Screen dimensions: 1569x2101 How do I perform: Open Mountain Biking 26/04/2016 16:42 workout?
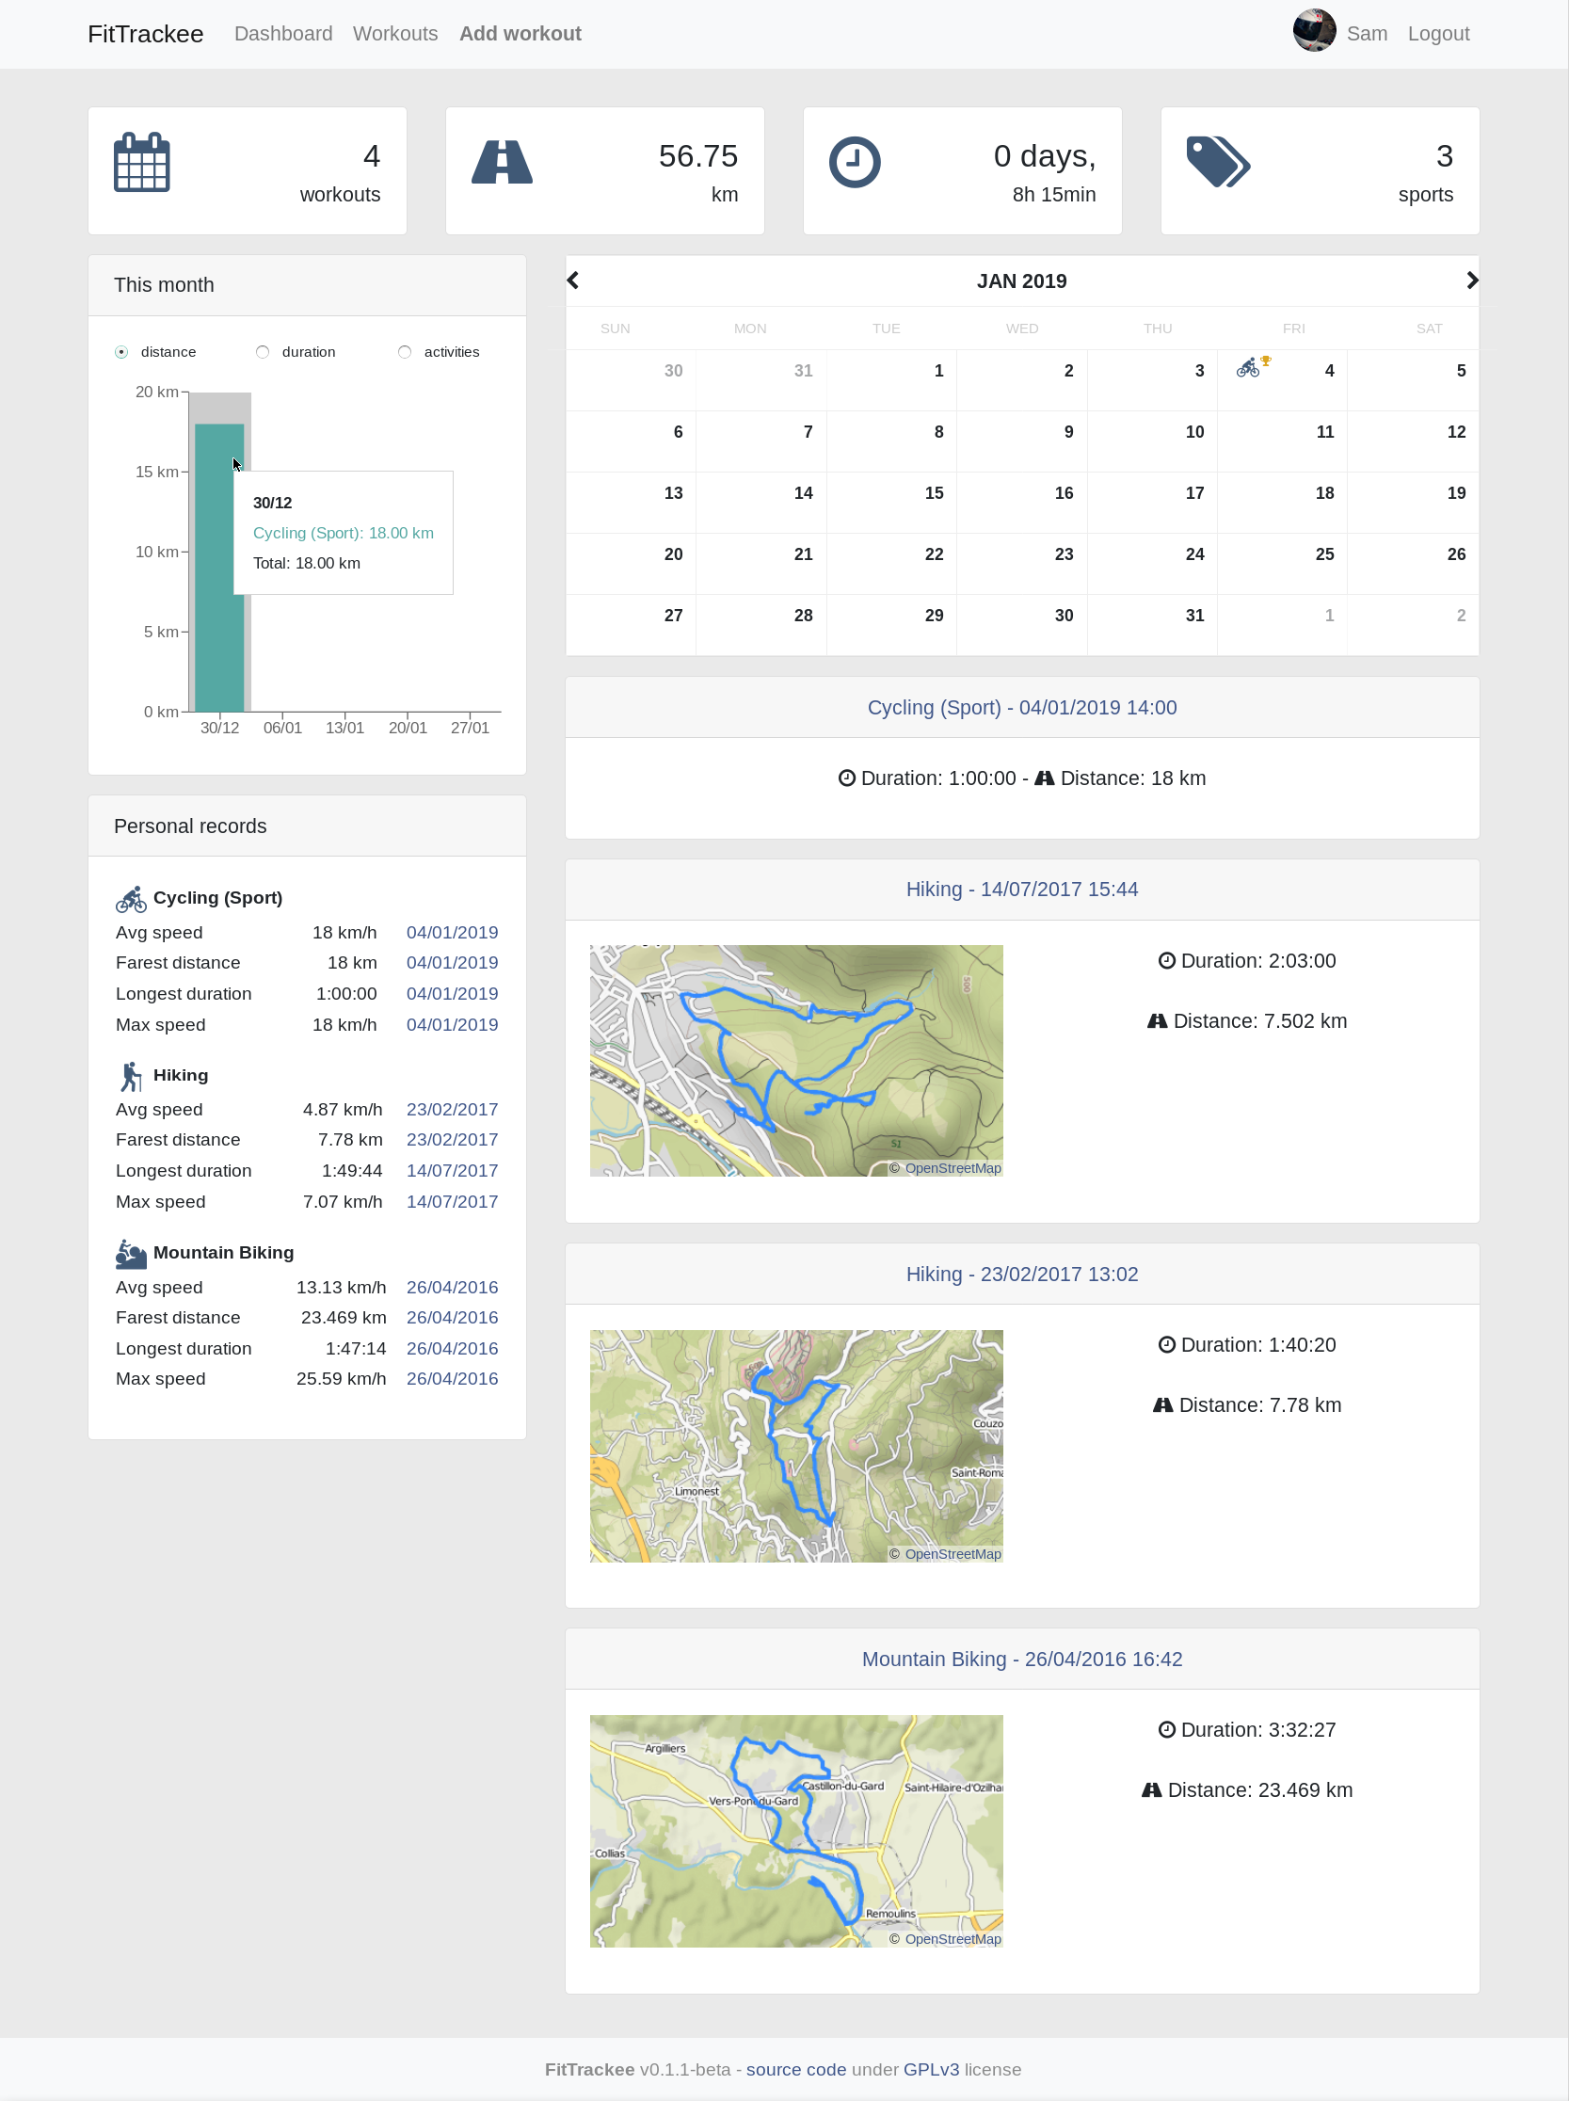(1021, 1660)
